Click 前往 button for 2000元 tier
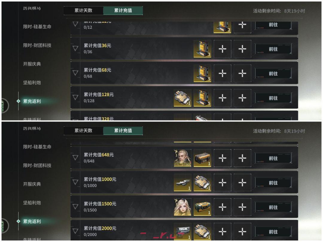This screenshot has height=242, width=323. tap(273, 232)
